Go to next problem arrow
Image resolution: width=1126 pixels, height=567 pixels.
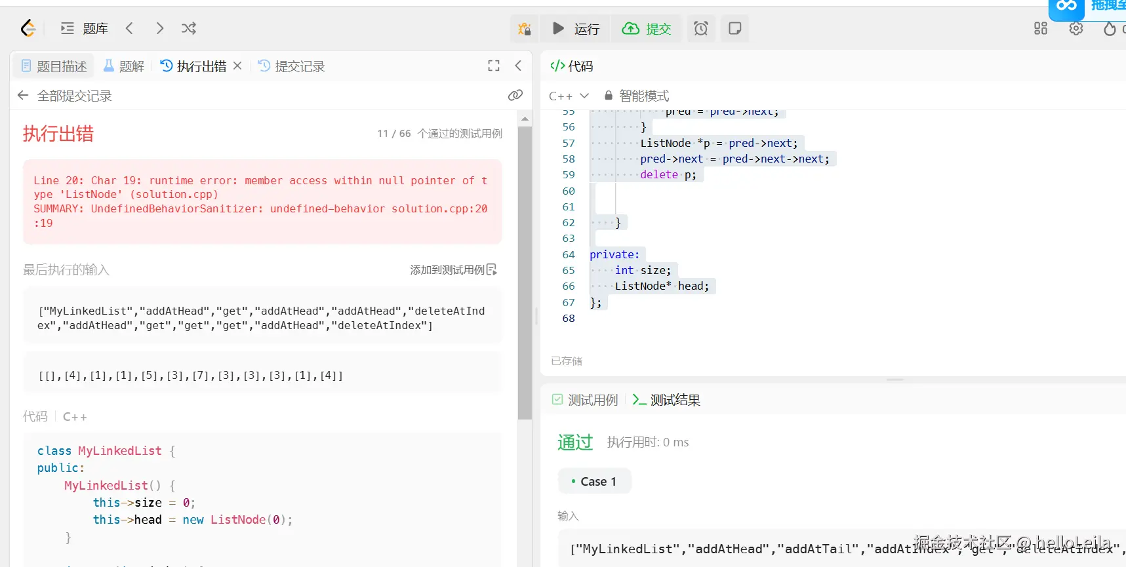[160, 28]
